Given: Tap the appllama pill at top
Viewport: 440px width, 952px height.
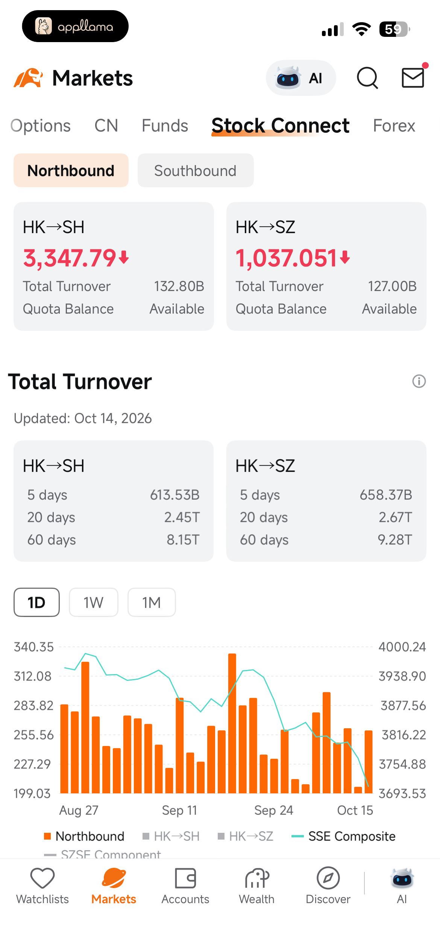Looking at the screenshot, I should coord(75,26).
